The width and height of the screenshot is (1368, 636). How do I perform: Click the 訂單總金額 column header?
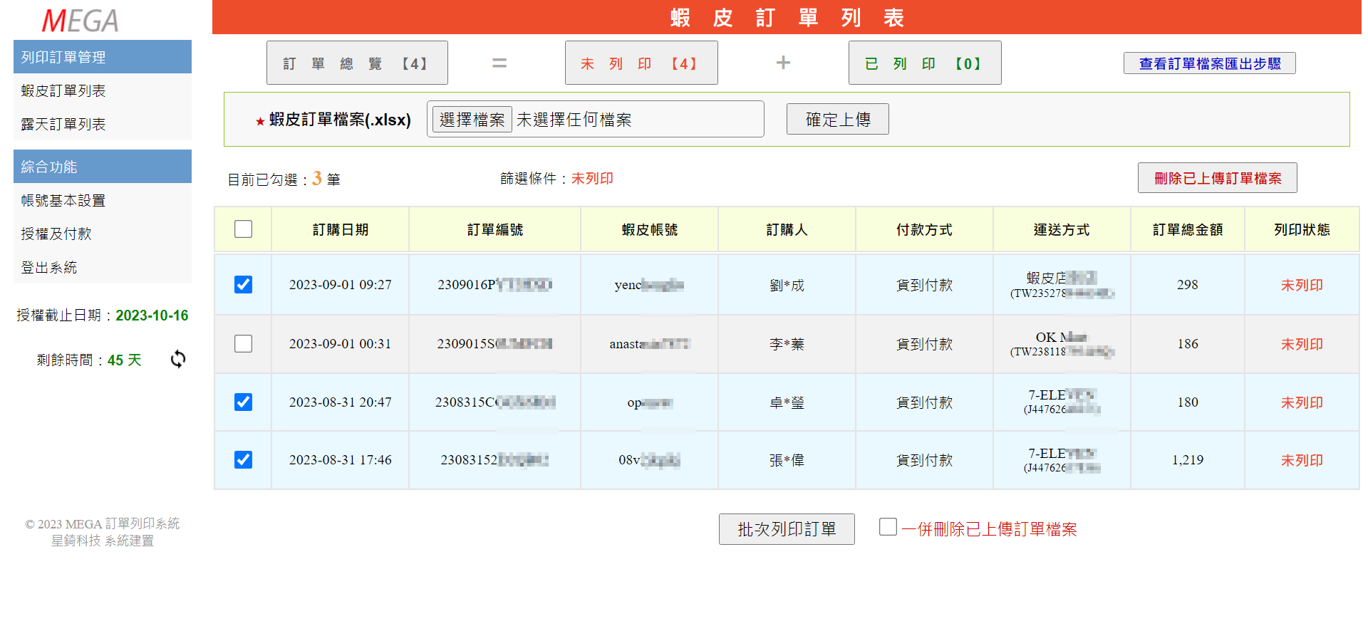(1188, 229)
